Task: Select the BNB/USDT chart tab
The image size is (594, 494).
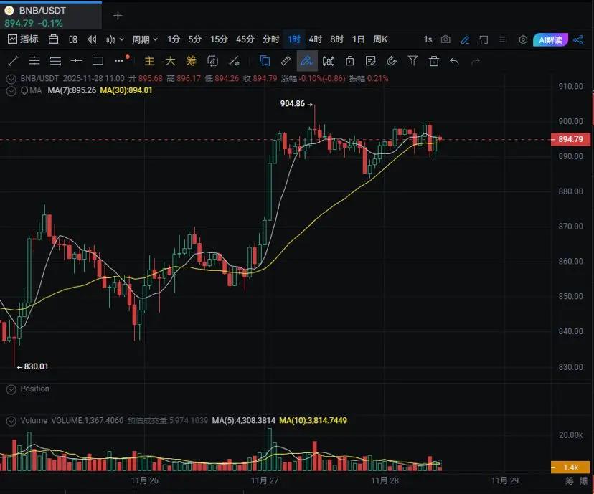Action: 51,16
